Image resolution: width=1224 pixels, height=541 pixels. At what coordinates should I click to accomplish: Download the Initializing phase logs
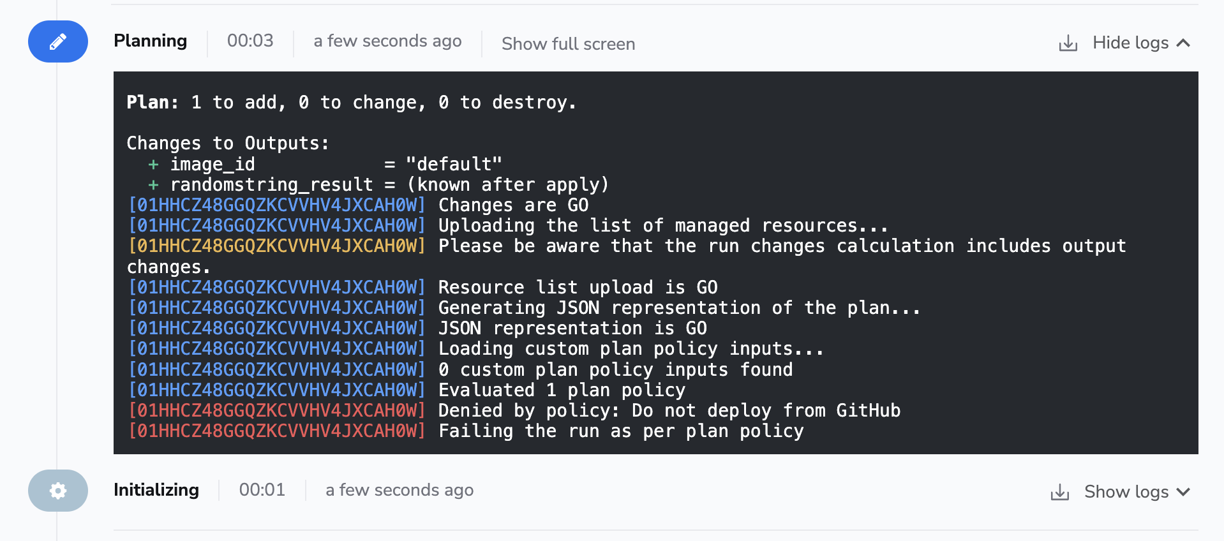pyautogui.click(x=1059, y=493)
